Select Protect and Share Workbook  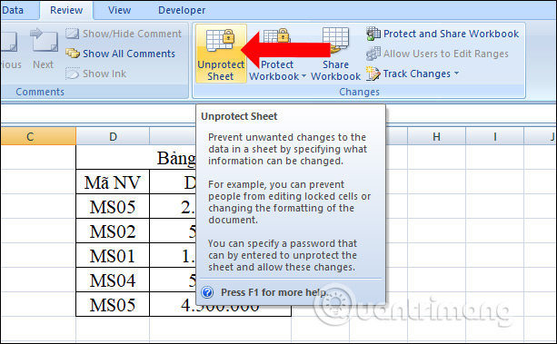(x=443, y=34)
